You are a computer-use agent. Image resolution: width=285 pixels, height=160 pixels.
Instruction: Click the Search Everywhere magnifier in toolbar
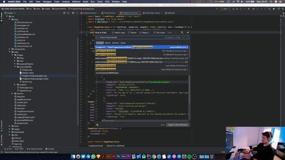283,9
